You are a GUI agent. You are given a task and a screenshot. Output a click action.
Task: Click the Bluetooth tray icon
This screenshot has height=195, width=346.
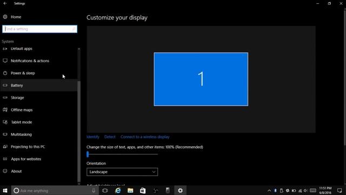pyautogui.click(x=275, y=191)
